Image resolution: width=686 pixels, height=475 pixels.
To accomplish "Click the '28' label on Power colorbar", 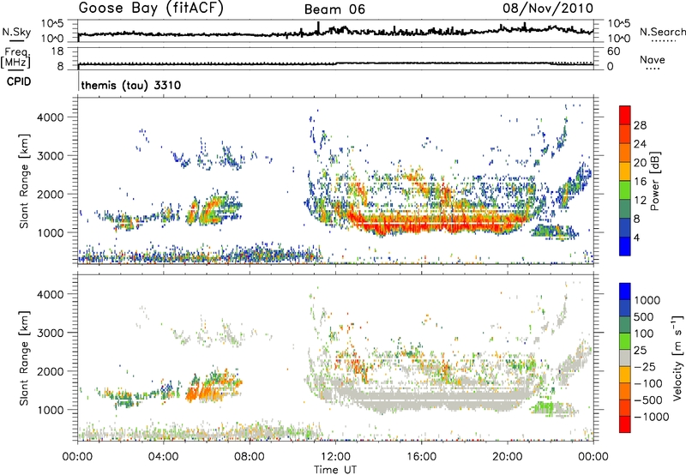I will tap(640, 125).
